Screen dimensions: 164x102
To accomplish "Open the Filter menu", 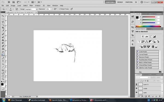I will (31, 5).
